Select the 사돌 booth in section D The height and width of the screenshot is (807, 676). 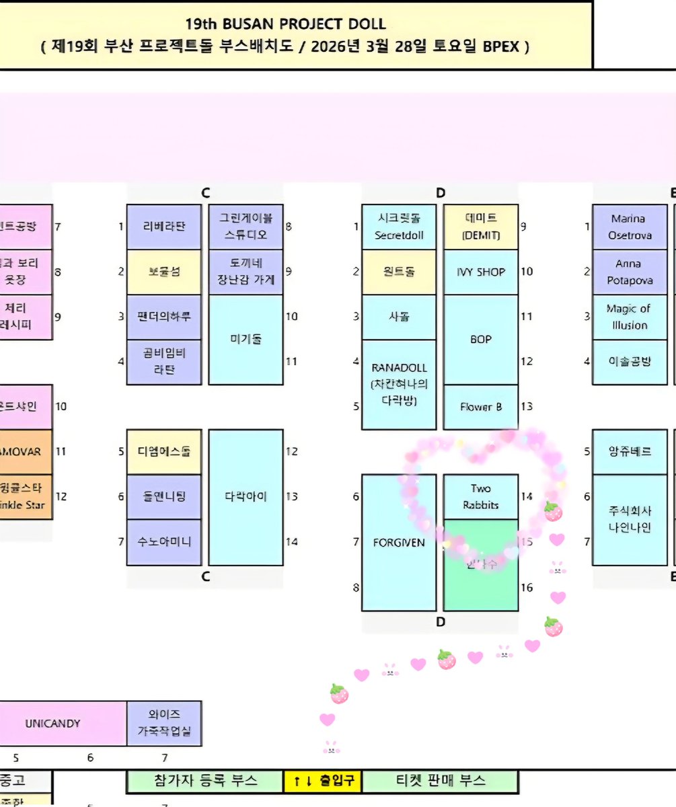pos(399,317)
